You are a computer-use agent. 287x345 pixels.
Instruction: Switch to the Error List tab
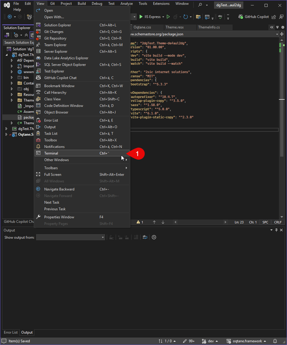[11, 332]
